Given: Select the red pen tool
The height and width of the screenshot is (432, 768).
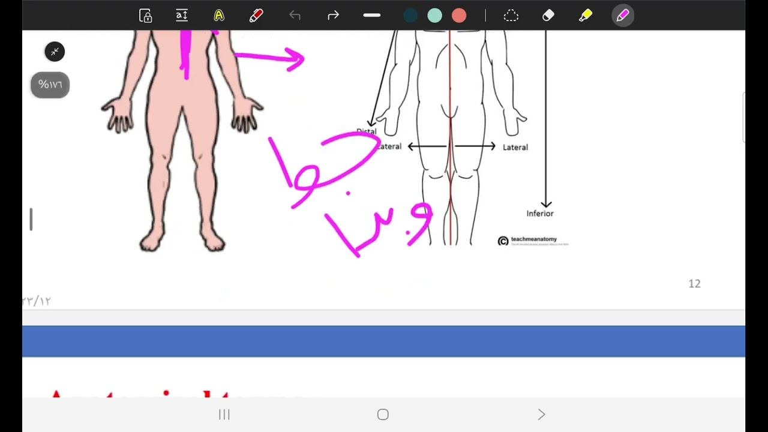Looking at the screenshot, I should pos(256,16).
